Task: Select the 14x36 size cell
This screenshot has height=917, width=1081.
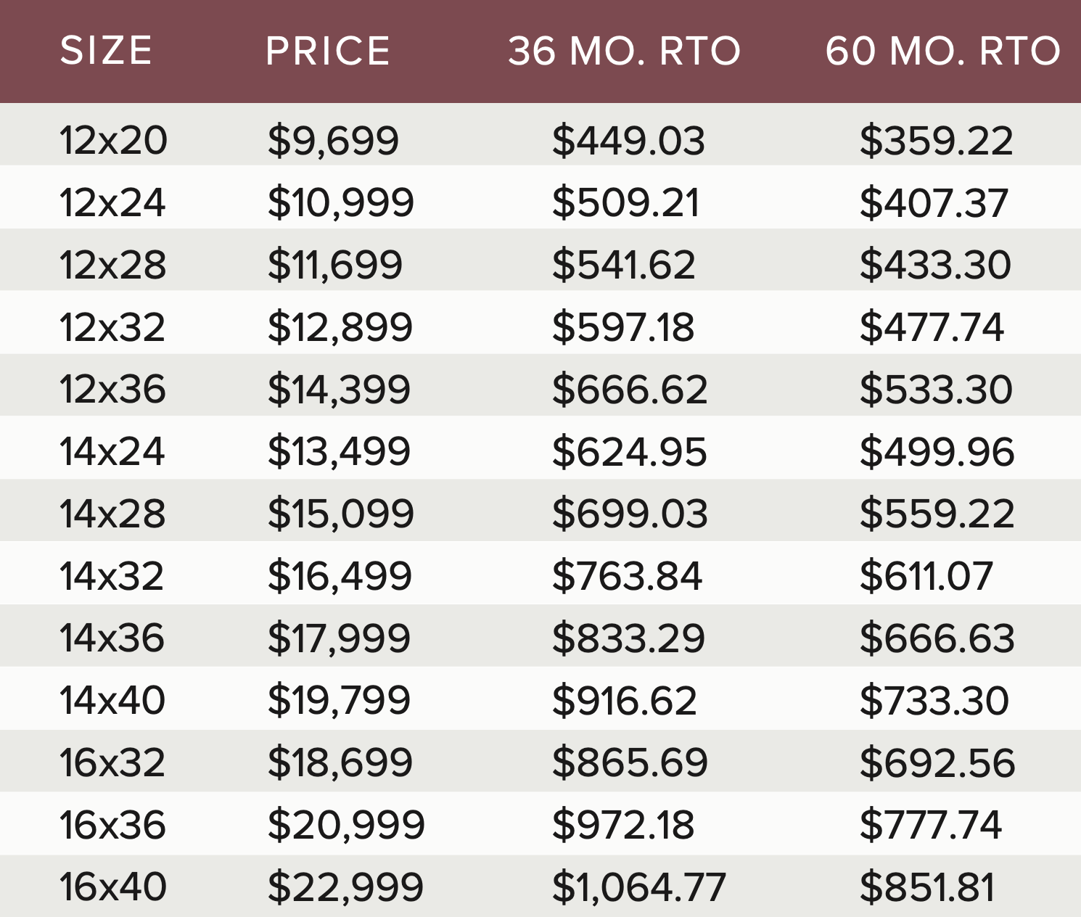Action: point(112,638)
